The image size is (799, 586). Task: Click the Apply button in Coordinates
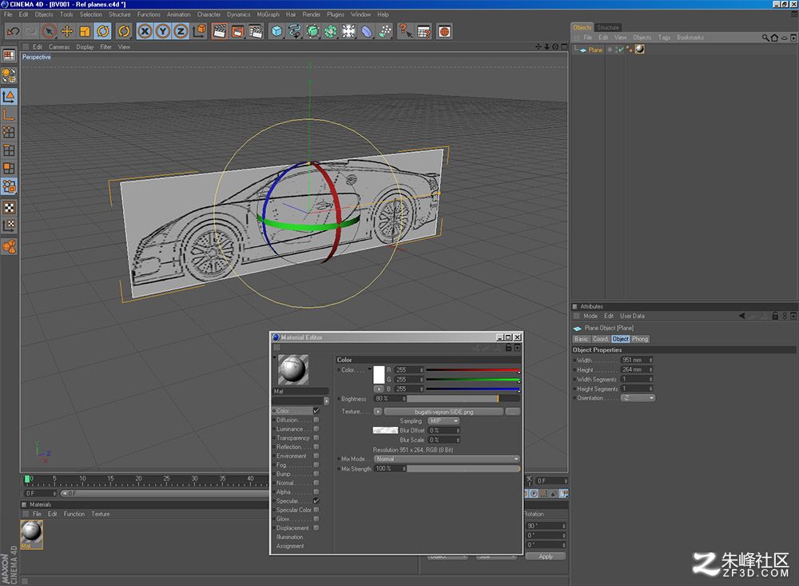pos(545,556)
